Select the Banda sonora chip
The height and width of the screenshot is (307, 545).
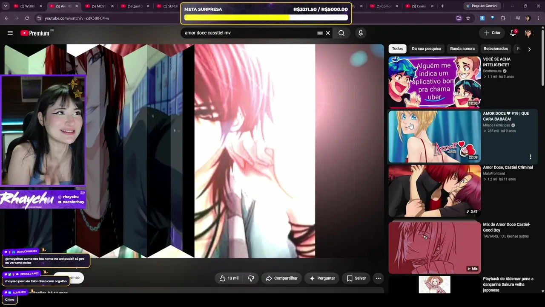point(462,49)
